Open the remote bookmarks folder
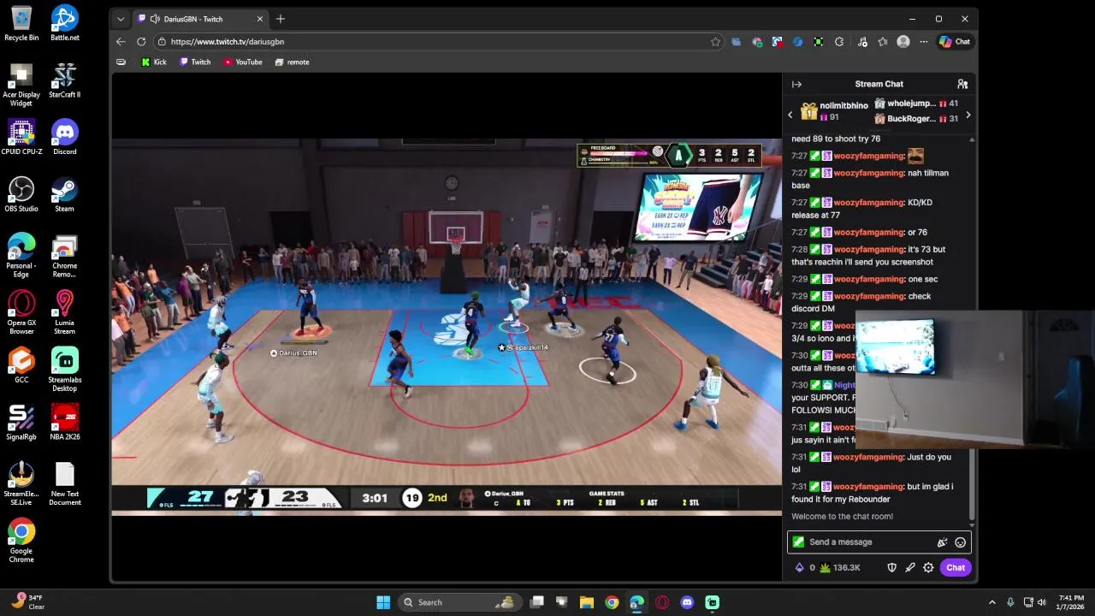 293,62
